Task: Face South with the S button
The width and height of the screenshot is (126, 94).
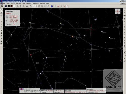Action: (2, 36)
